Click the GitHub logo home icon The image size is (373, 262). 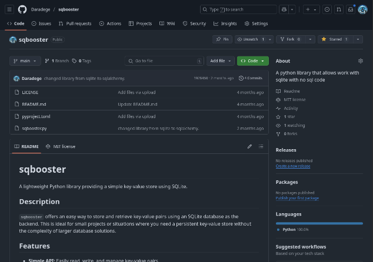pyautogui.click(x=22, y=9)
